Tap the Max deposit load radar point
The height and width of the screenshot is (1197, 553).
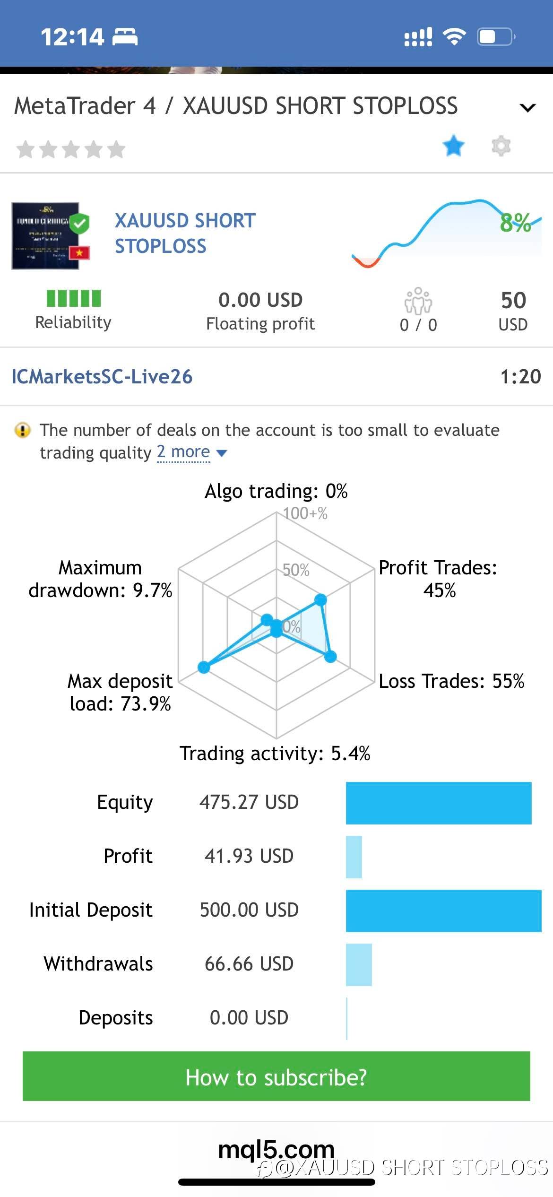click(204, 667)
